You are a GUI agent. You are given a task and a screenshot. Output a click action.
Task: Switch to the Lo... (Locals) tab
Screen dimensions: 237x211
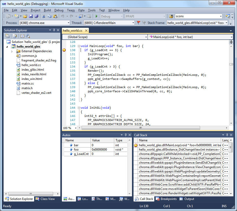pyautogui.click(x=83, y=199)
